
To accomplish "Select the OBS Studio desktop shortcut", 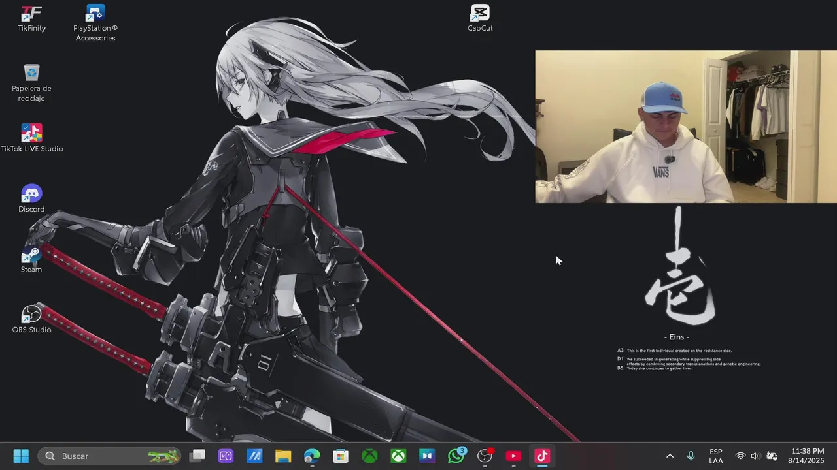I will point(31,319).
